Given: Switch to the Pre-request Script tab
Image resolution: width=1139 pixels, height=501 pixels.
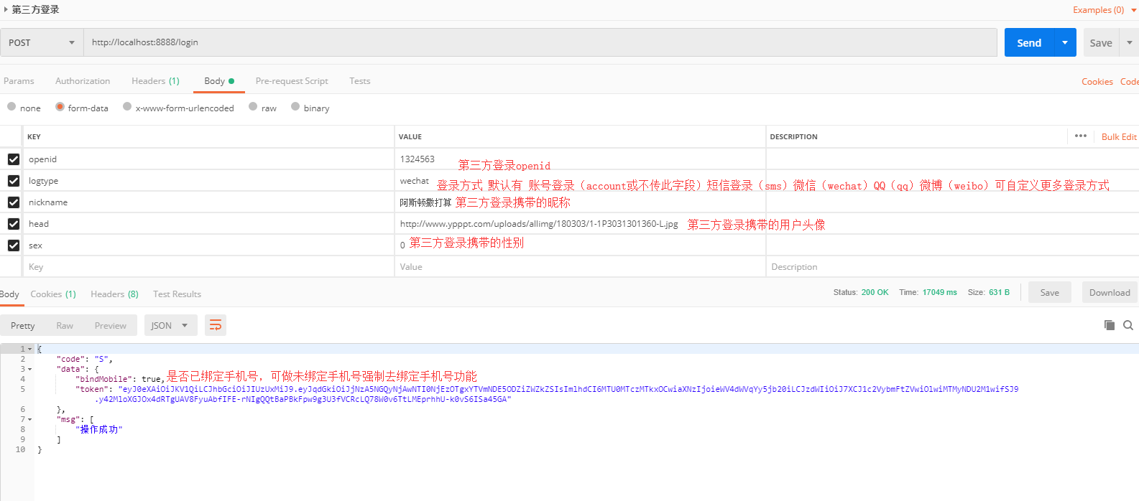Looking at the screenshot, I should 291,81.
